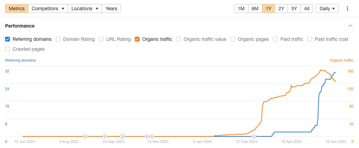Click the numbered 2 marker on the timeline
The height and width of the screenshot is (148, 359).
[254, 136]
